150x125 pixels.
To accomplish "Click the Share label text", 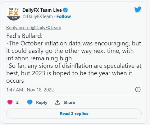I will point(69,102).
